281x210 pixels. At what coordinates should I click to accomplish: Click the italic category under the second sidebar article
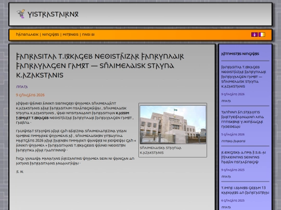[233, 141]
